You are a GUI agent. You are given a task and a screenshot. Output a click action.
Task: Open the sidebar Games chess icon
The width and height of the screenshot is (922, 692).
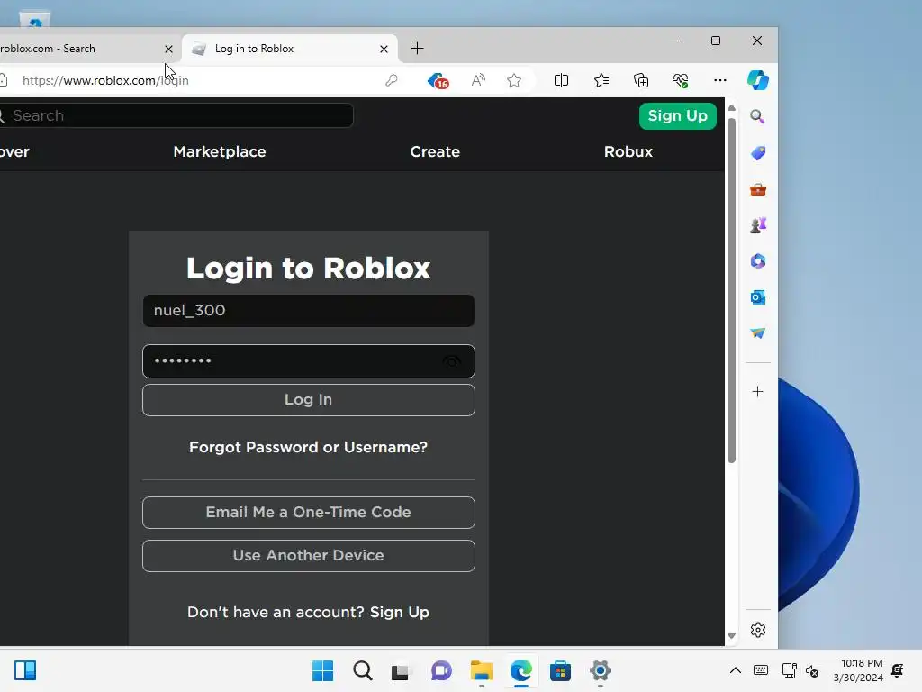point(758,225)
